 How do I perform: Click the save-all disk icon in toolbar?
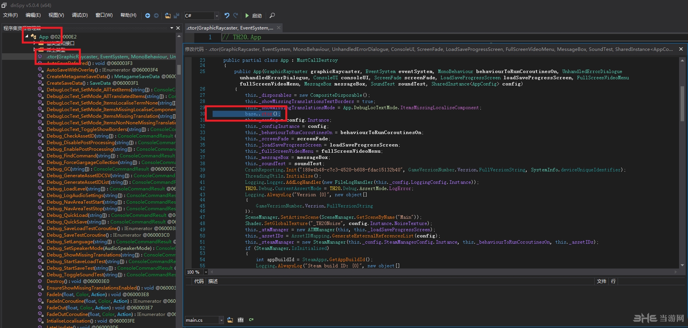[x=176, y=16]
